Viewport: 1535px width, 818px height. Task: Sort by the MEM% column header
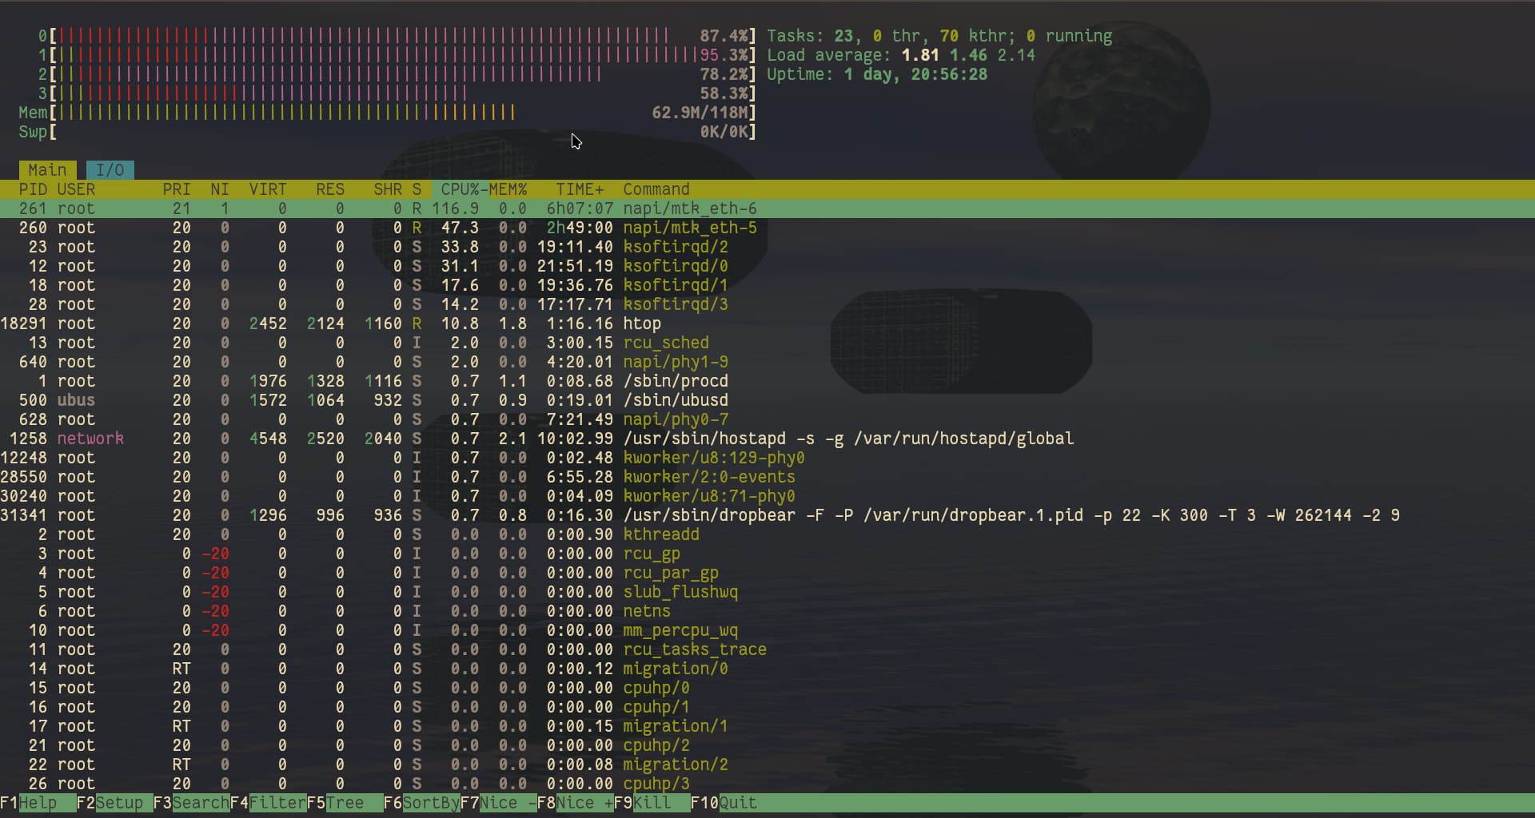(x=508, y=189)
